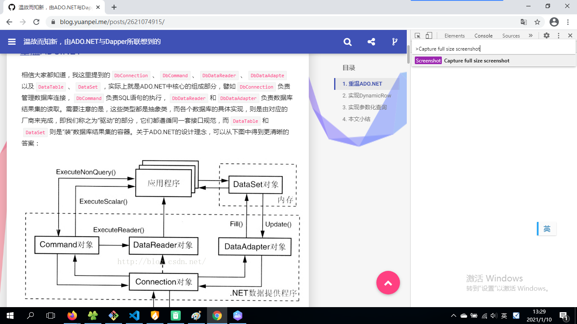Select Capture full size screenshot result
The height and width of the screenshot is (324, 577).
[494, 61]
